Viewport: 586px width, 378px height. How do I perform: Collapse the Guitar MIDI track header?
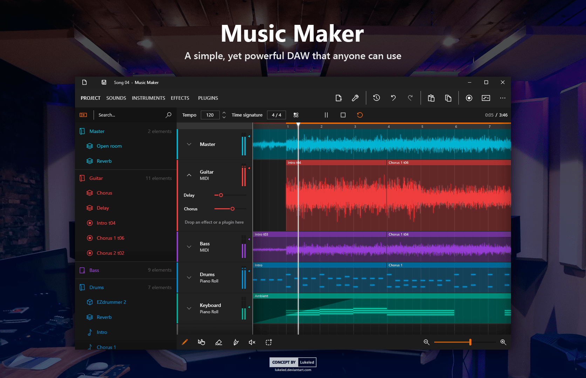189,175
